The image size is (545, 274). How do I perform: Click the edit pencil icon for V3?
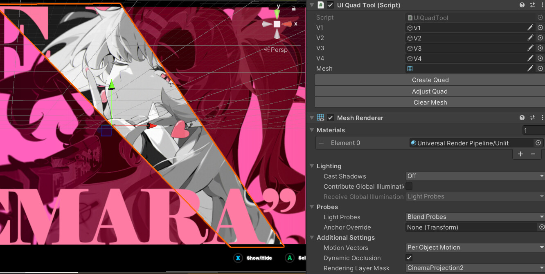pyautogui.click(x=530, y=48)
